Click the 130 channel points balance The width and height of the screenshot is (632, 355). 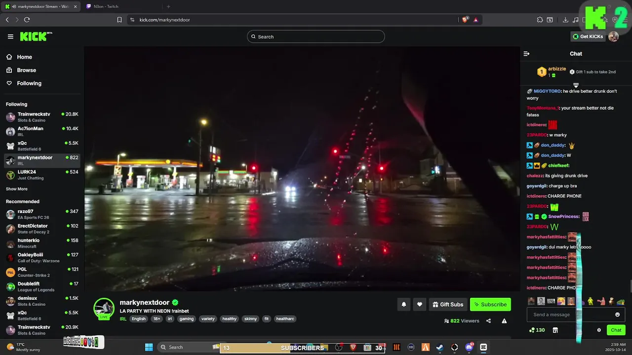tap(537, 330)
